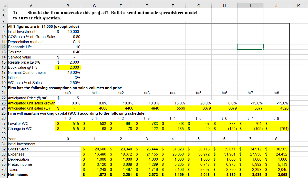Select row 8 via its row header
Screen dimensions: 308x178
(3, 26)
